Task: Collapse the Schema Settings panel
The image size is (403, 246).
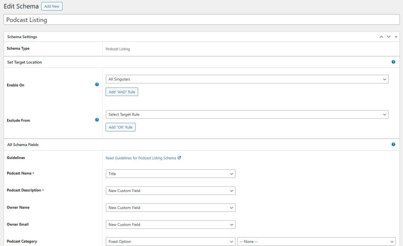Action: (x=396, y=36)
